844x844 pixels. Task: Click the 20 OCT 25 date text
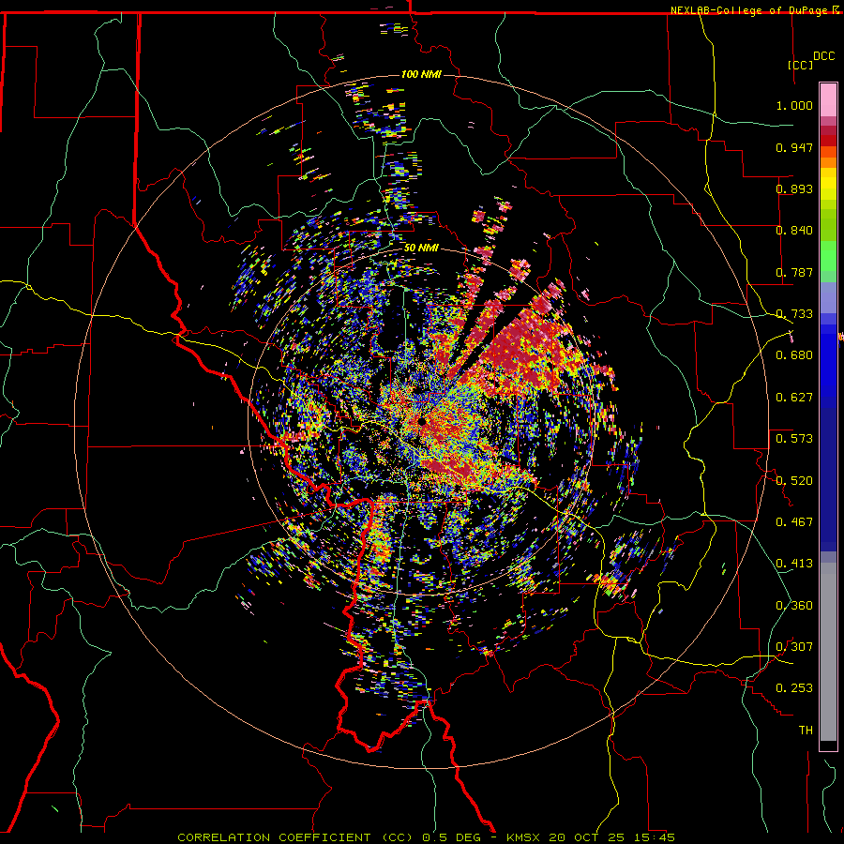point(587,837)
